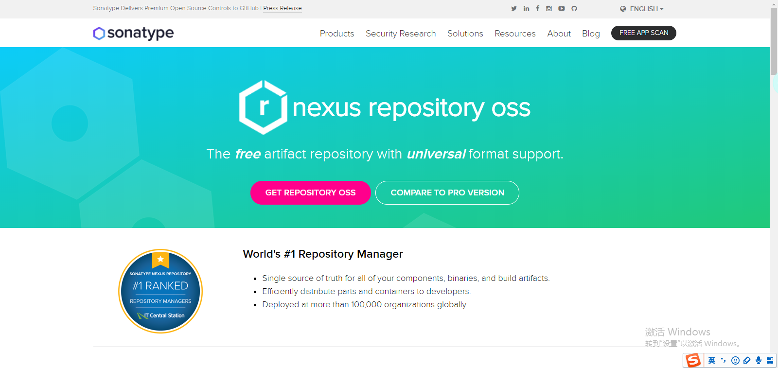Click the Sonatype logo

click(x=133, y=33)
